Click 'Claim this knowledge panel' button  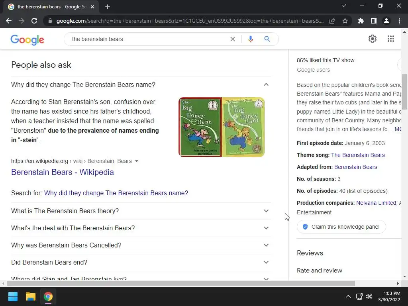pyautogui.click(x=341, y=227)
